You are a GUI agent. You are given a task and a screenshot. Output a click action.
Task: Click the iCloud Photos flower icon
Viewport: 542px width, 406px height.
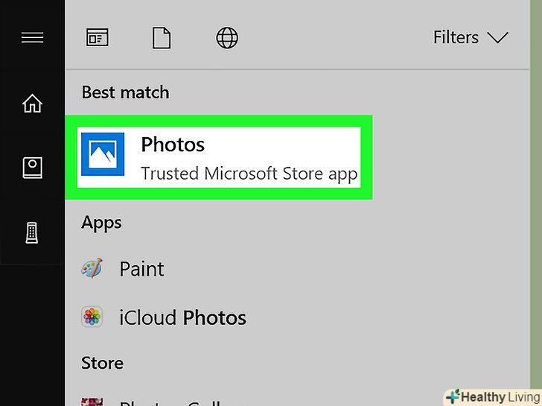pyautogui.click(x=92, y=318)
